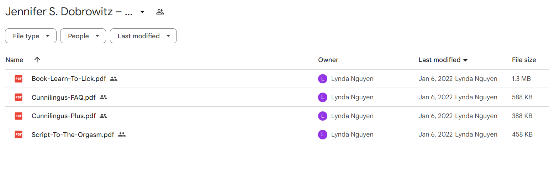Viewport: 549px width, 171px height.
Task: Click the shared icon next to Script-To-The-Orgasm.pdf
Action: 122,134
